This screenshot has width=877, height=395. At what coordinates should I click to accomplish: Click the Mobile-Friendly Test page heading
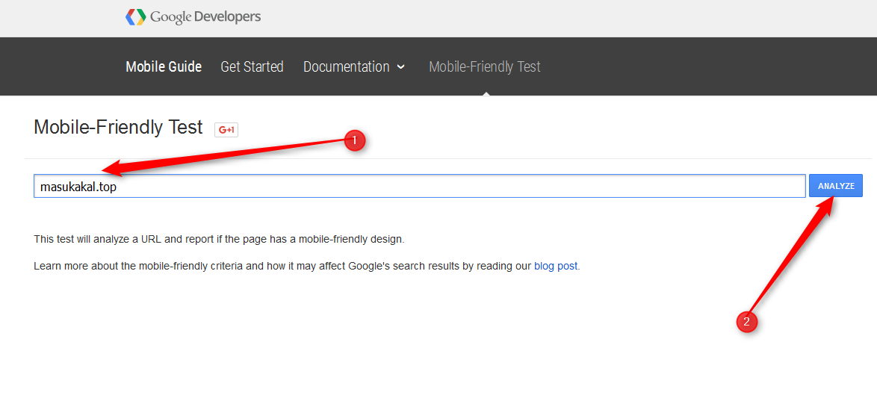point(118,128)
